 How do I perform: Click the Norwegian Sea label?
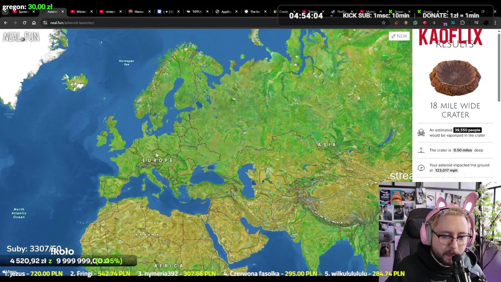click(x=126, y=62)
